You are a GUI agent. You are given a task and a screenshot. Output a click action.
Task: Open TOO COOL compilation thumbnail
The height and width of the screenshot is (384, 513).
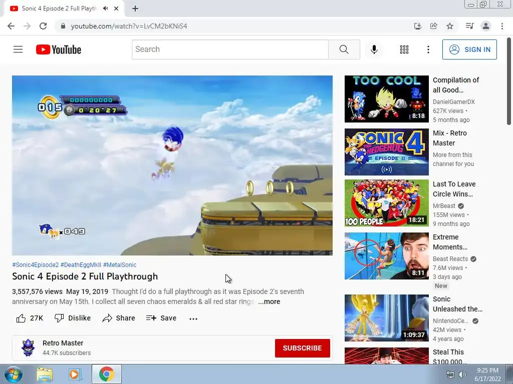(386, 99)
